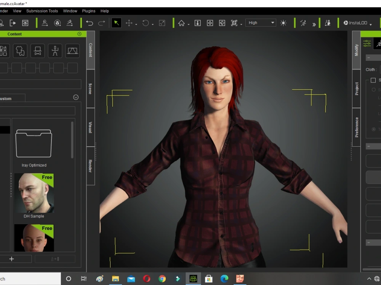Click the camera orbit icon
This screenshot has height=285, width=381.
pos(222,23)
